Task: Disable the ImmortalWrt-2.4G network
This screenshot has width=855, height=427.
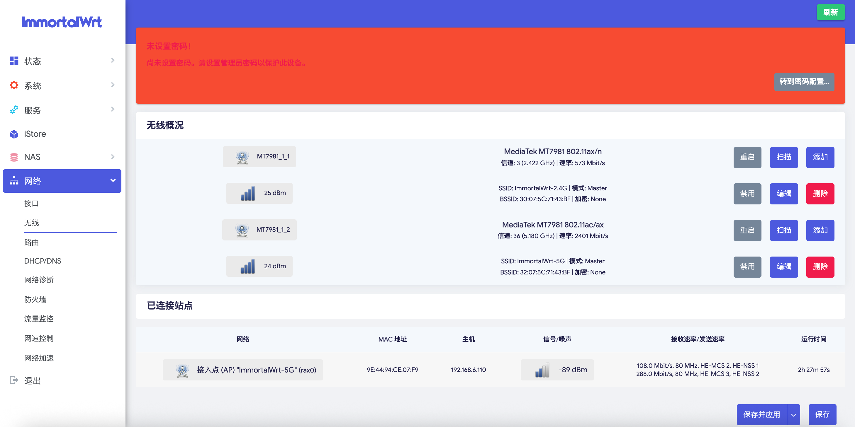Action: [x=747, y=194]
